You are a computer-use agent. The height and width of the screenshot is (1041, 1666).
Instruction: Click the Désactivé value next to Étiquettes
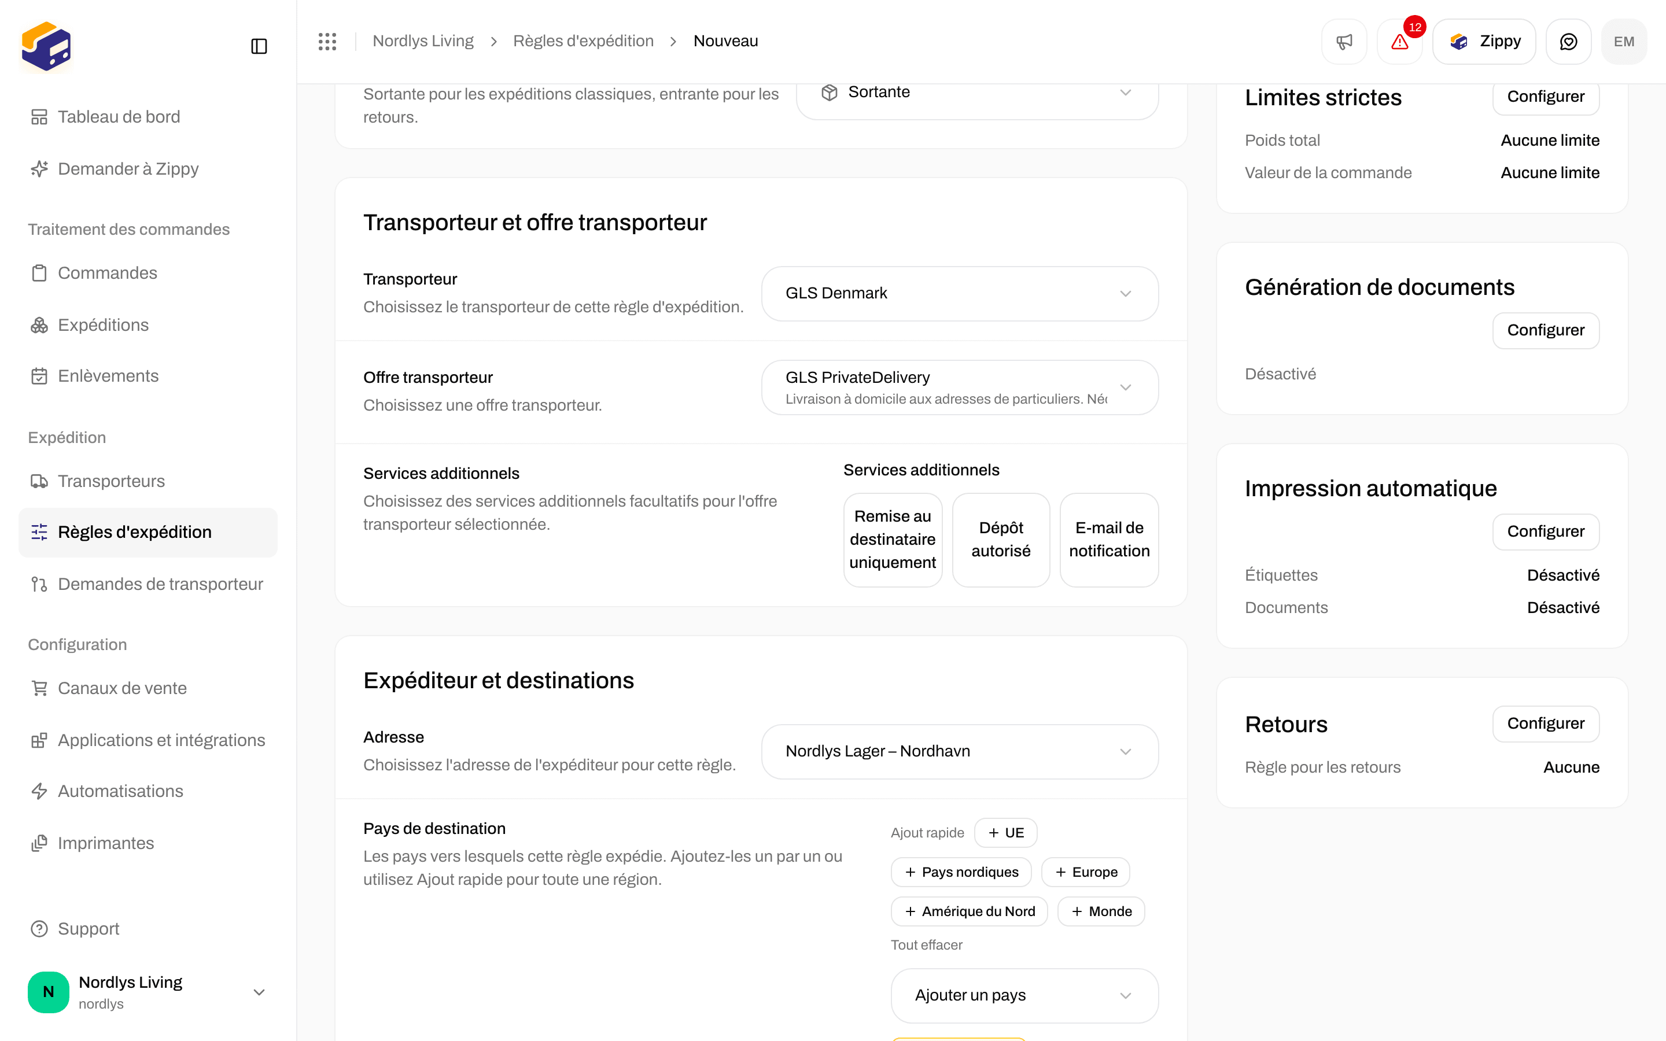(x=1562, y=575)
